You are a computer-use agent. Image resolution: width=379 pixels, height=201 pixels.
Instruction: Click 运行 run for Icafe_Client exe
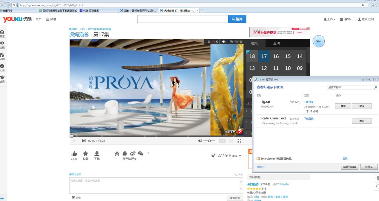pyautogui.click(x=362, y=121)
